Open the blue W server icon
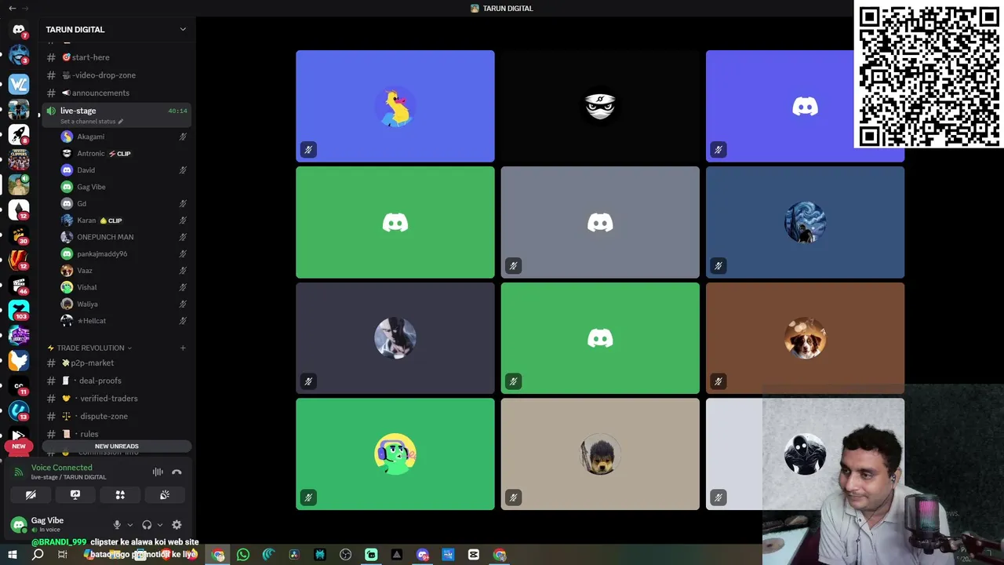The width and height of the screenshot is (1004, 565). coord(19,83)
